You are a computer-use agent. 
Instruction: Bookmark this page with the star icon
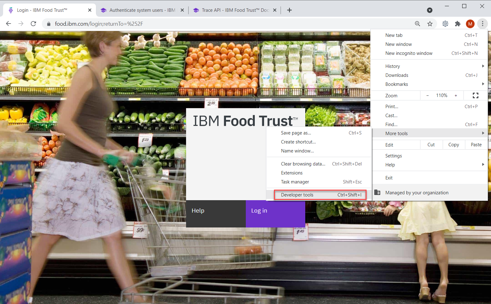[x=430, y=24]
